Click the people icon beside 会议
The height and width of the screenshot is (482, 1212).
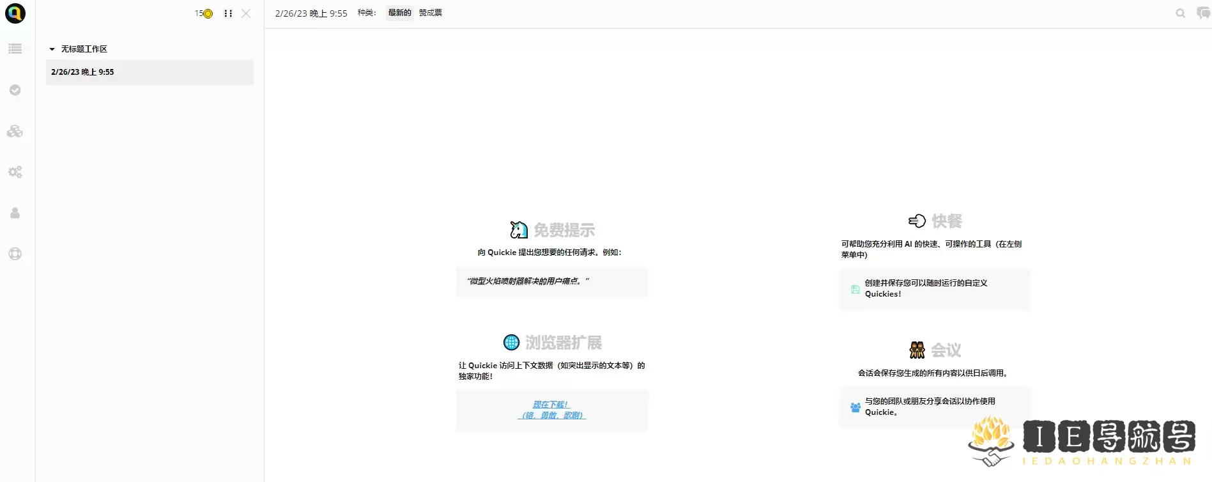click(917, 350)
